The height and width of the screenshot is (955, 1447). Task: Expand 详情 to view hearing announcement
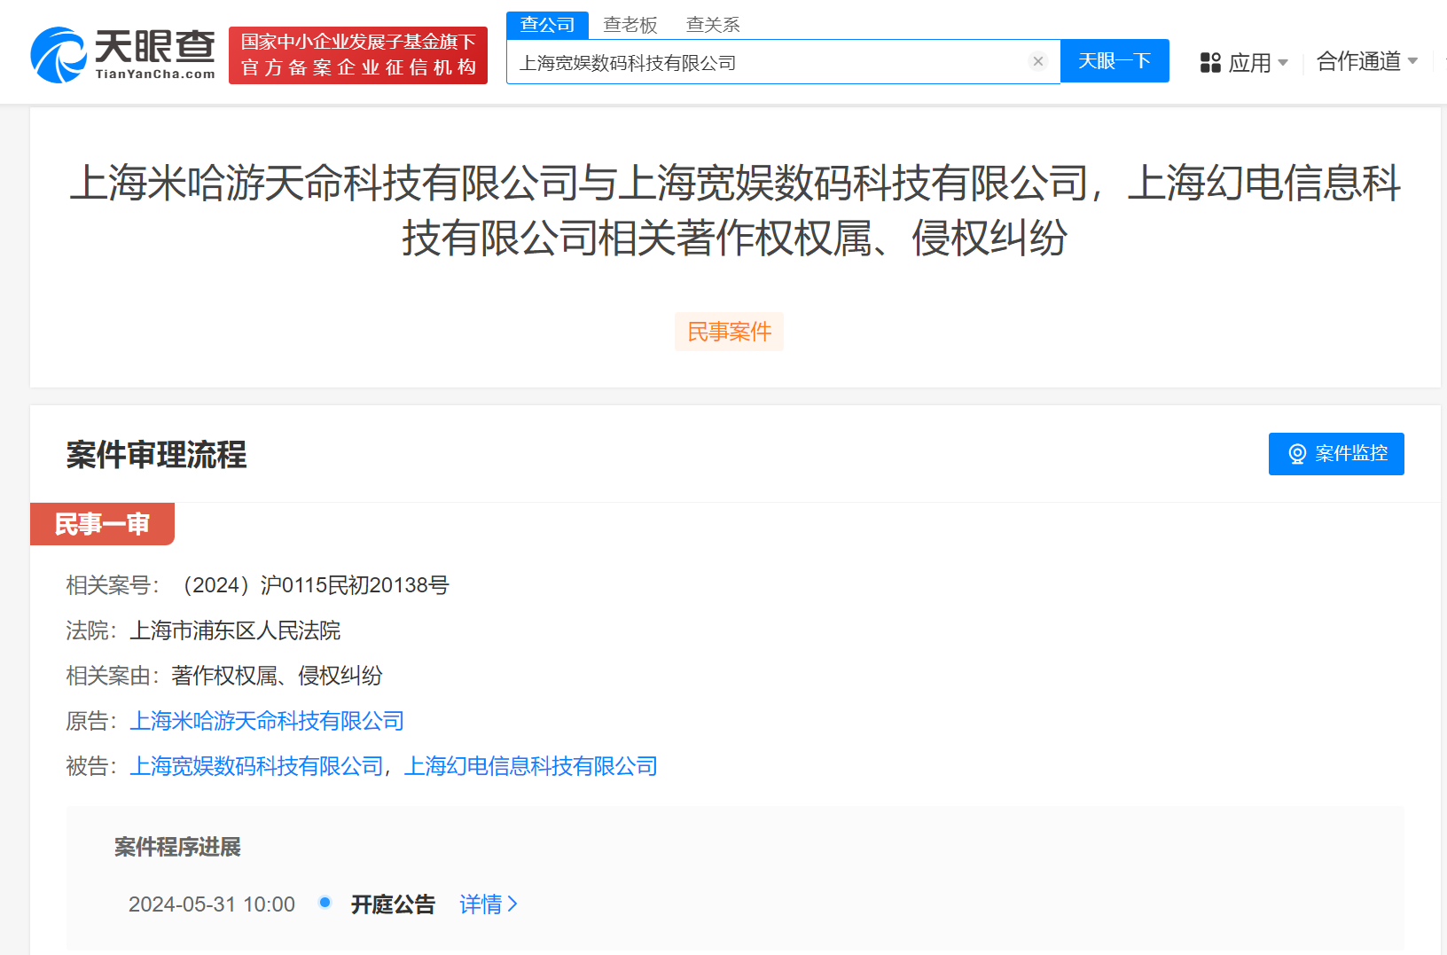[483, 904]
